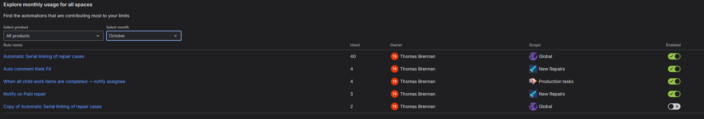Click the Rule name column header
Screen dimensions: 704x119
13,45
